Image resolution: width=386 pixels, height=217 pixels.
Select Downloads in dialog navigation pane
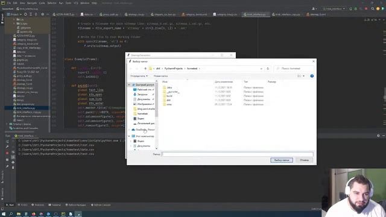[x=142, y=95]
